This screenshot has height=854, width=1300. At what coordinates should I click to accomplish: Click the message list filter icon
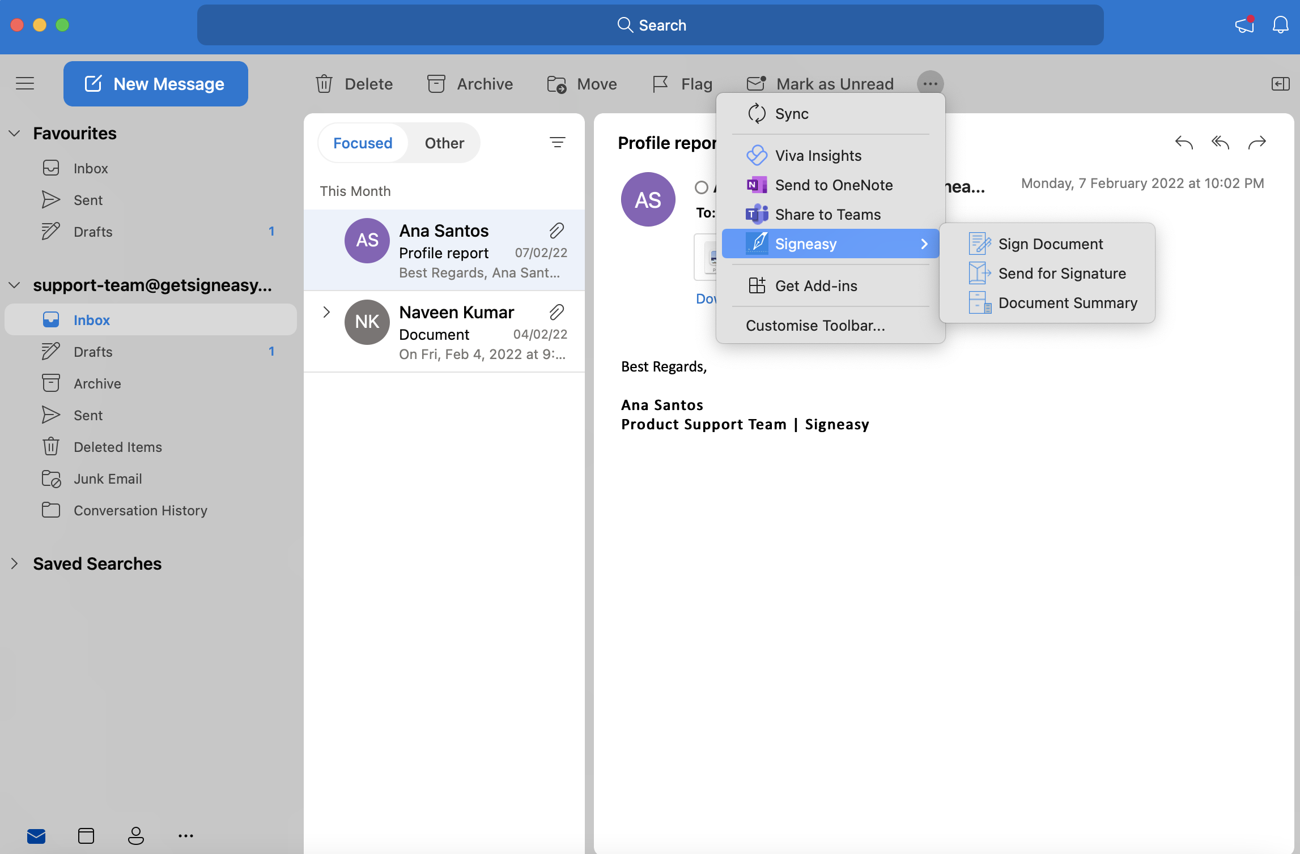(x=558, y=143)
